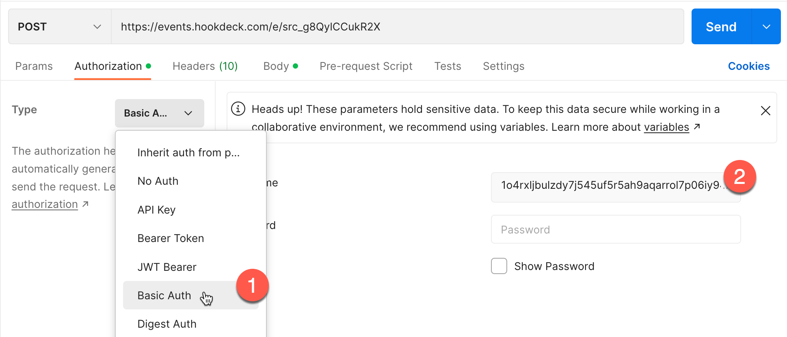Toggle the Show Password checkbox
Screen dimensions: 787x337
(499, 266)
